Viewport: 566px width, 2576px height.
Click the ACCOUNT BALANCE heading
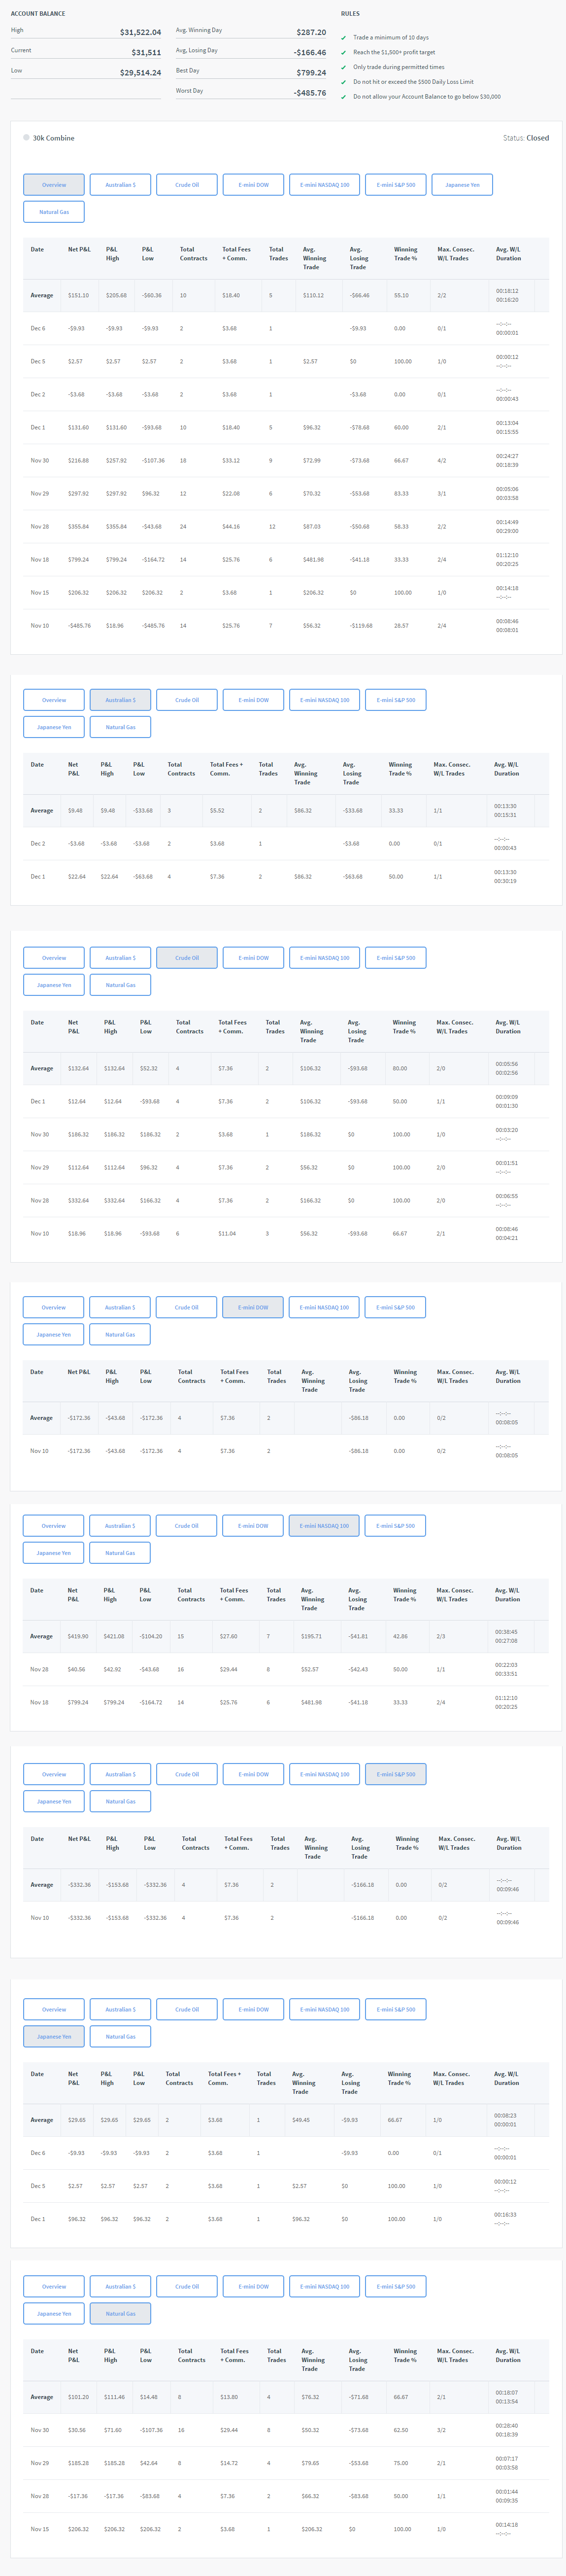[x=38, y=14]
